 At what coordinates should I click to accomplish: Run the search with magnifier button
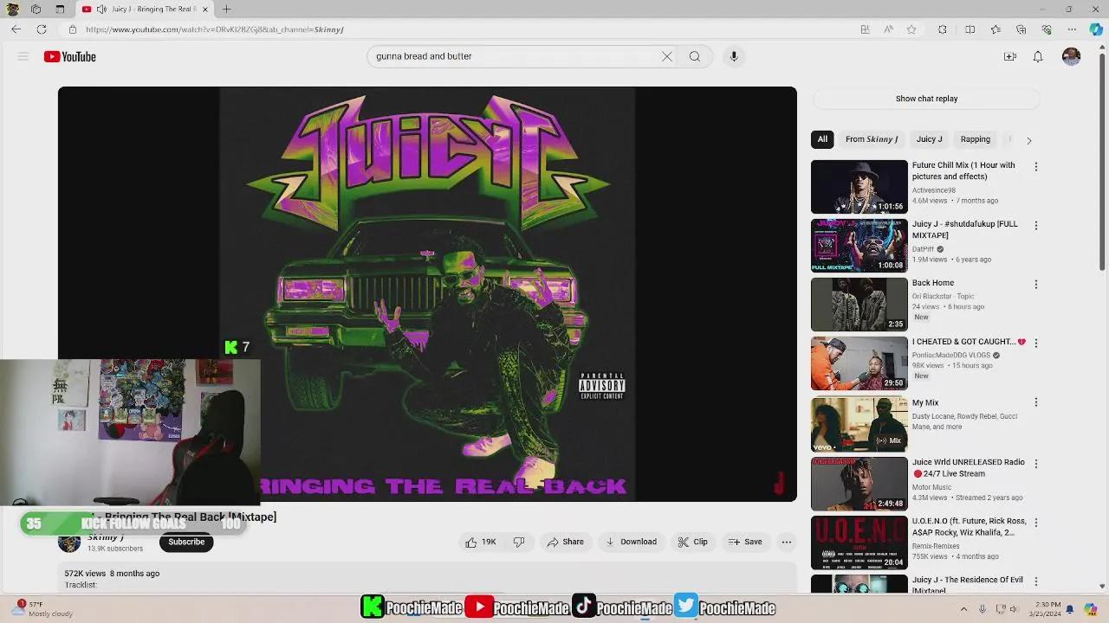tap(695, 56)
